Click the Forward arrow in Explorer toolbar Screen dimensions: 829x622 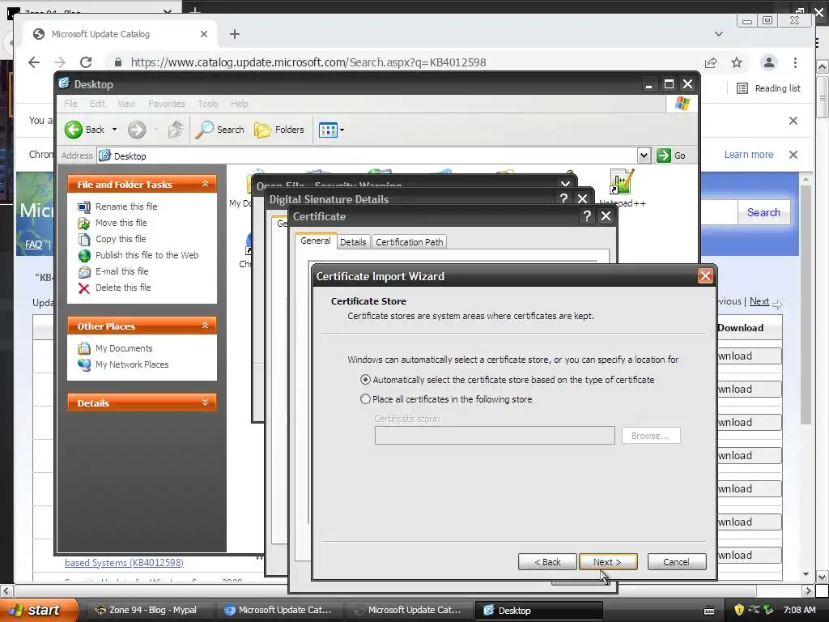click(136, 130)
